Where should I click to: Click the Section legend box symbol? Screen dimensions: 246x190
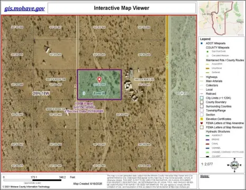pyautogui.click(x=202, y=115)
